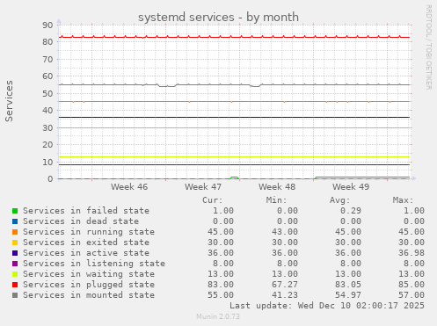Click the active state maximum 36.98

click(x=412, y=253)
